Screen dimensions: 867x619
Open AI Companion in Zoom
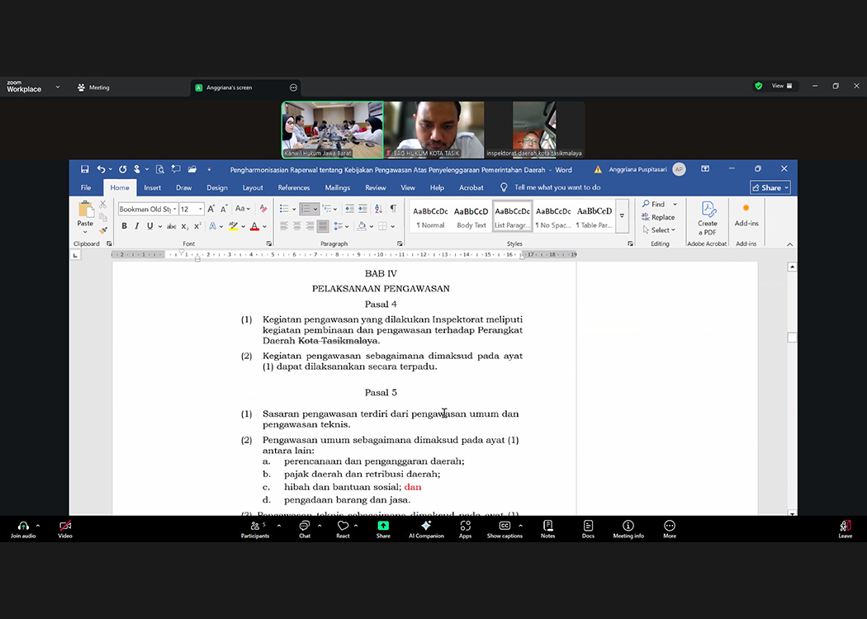tap(426, 526)
